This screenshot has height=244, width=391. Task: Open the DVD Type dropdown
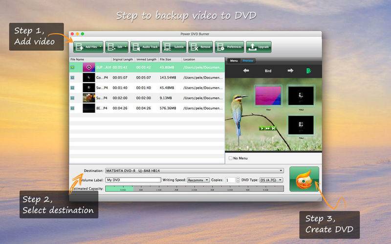tap(271, 180)
